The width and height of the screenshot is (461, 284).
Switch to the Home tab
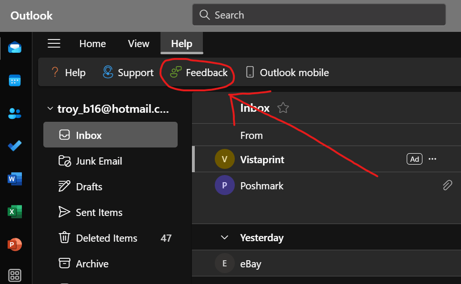tap(92, 43)
